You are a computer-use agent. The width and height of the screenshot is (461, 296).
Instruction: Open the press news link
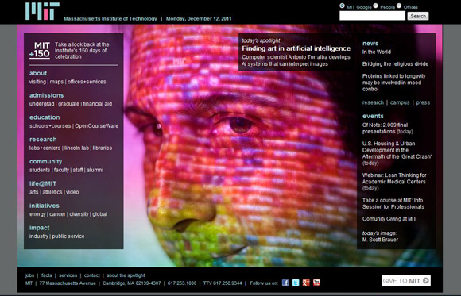423,102
